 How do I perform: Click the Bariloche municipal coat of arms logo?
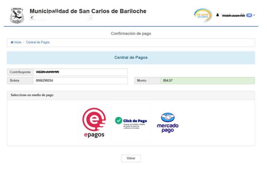[x=17, y=15]
